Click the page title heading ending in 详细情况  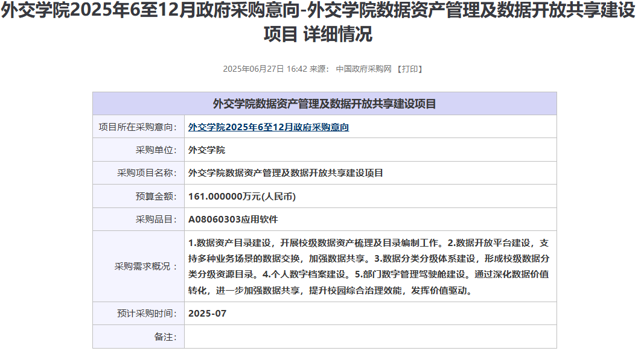click(x=318, y=23)
